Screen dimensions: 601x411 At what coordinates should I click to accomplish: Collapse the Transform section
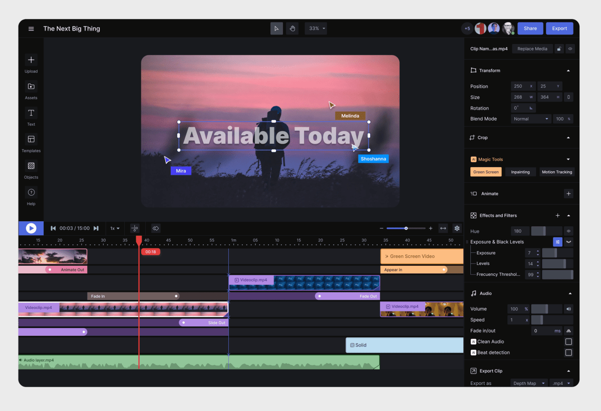point(568,71)
